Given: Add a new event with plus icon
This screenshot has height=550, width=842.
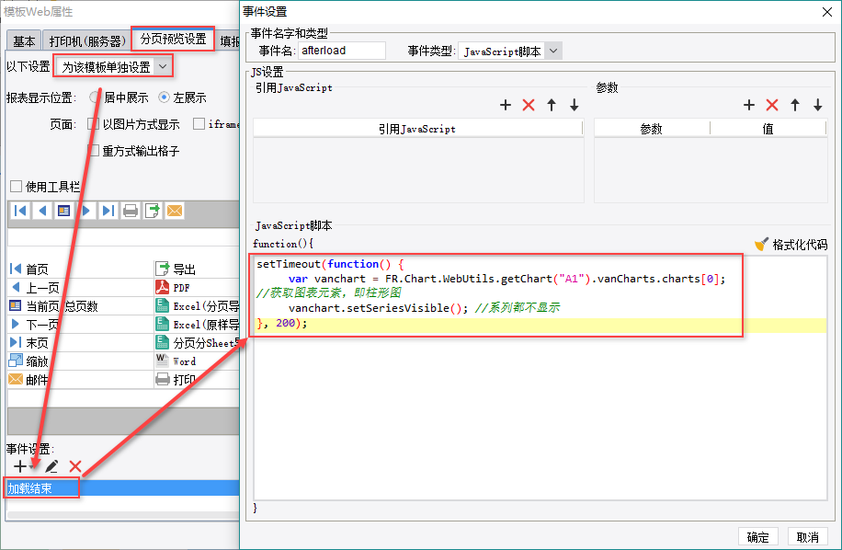Looking at the screenshot, I should 20,466.
